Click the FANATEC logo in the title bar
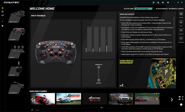The width and height of the screenshot is (185, 112). tap(12, 2)
